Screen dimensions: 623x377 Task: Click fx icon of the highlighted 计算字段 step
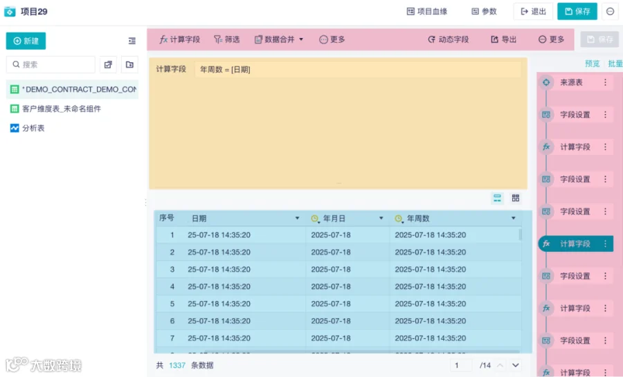pyautogui.click(x=547, y=243)
